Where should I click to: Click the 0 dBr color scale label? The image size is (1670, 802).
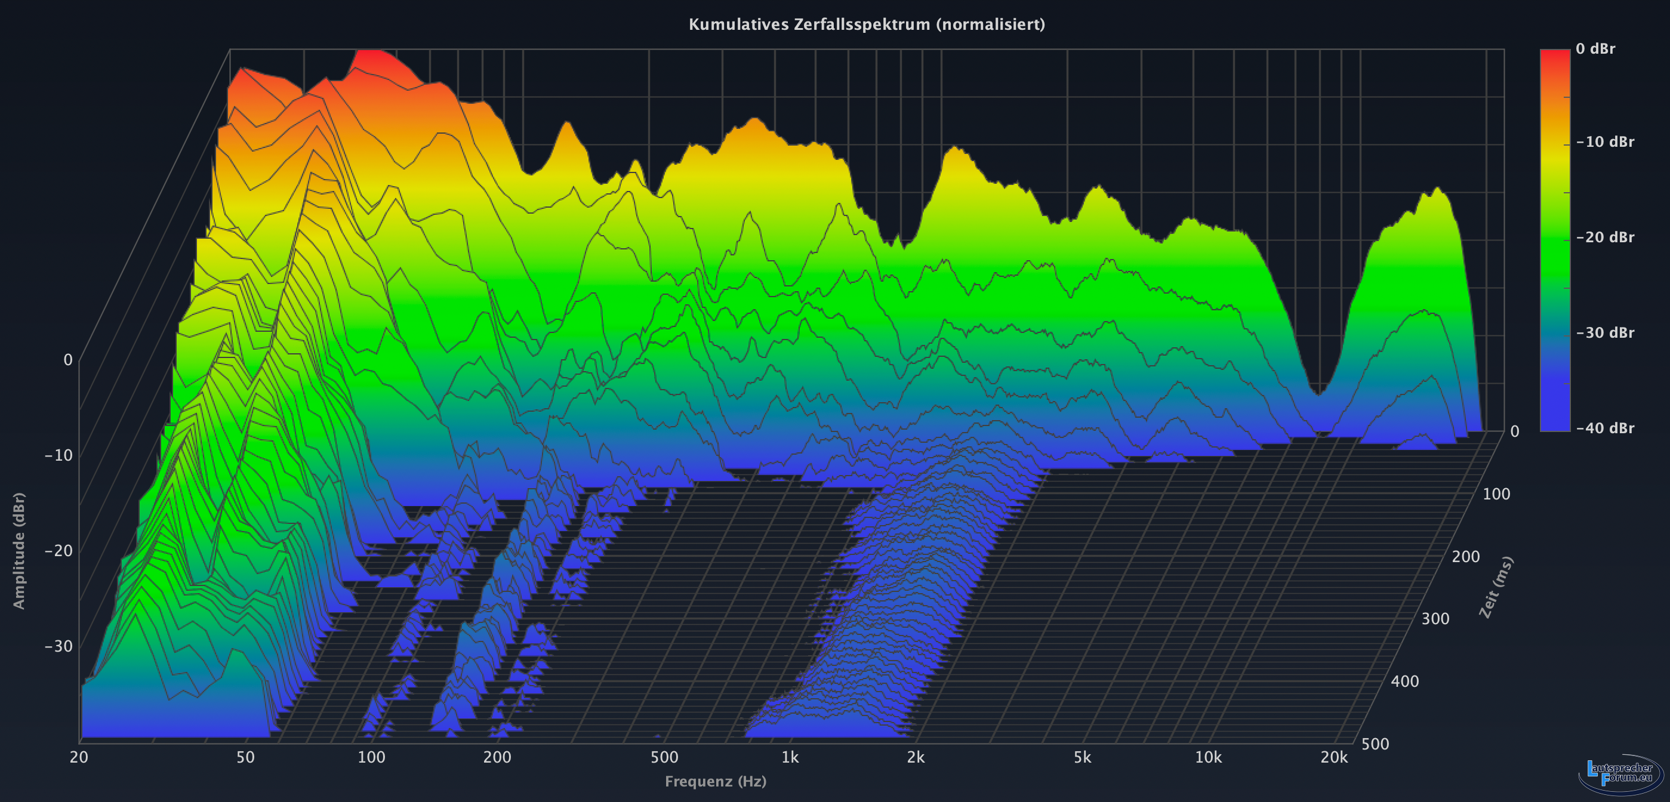(x=1595, y=48)
